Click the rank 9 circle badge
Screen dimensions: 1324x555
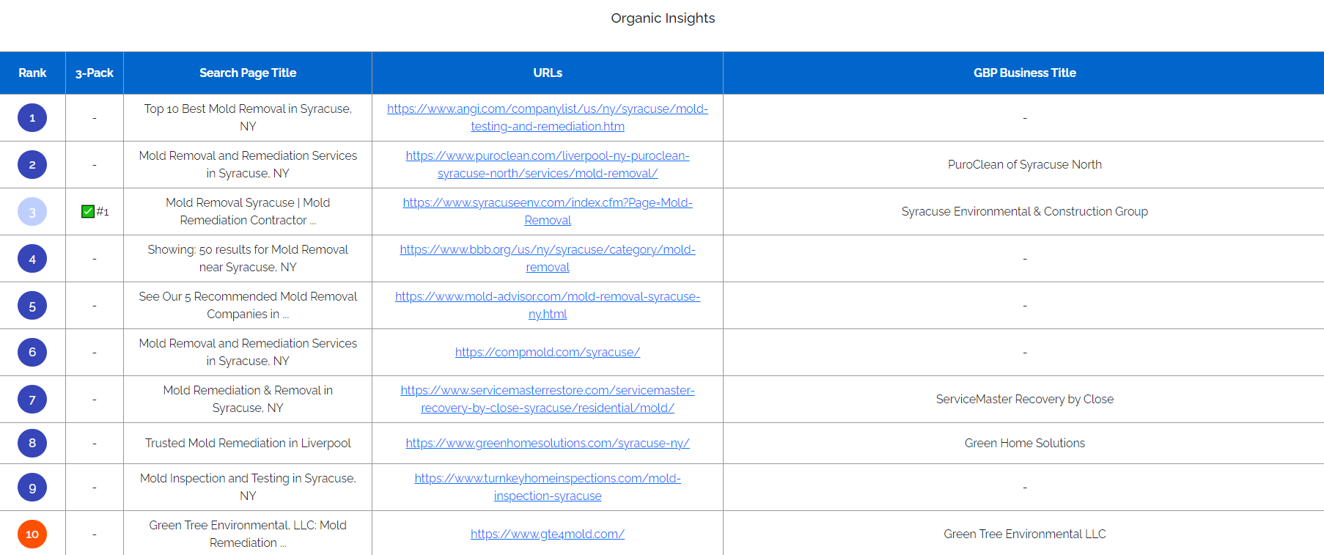(x=32, y=488)
